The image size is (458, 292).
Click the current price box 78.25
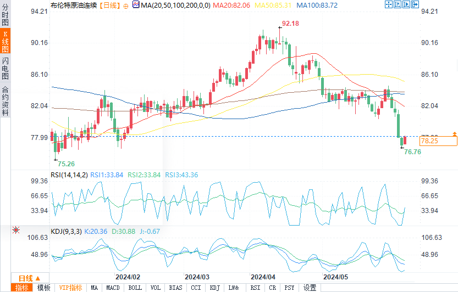[x=438, y=141]
